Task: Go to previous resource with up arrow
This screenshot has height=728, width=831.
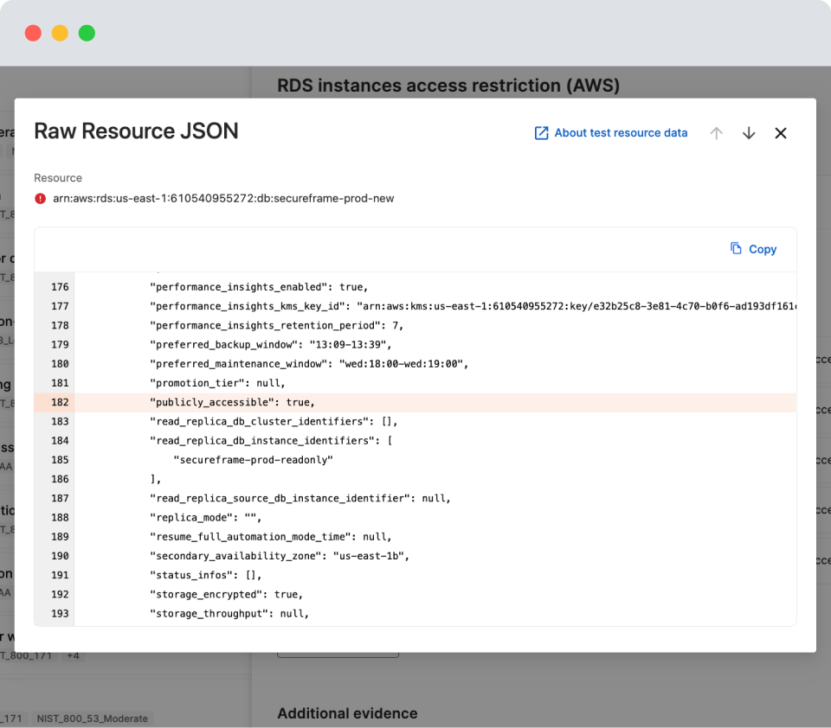Action: click(716, 133)
